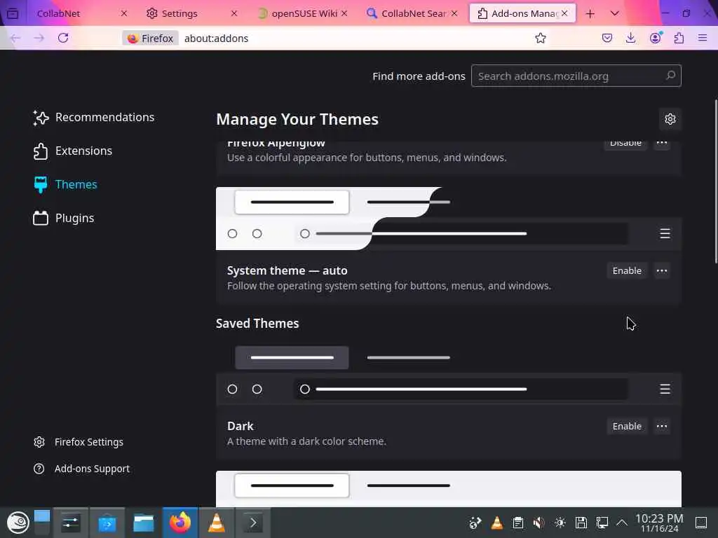This screenshot has width=718, height=538.
Task: Go to the Extensions section
Action: [72, 151]
